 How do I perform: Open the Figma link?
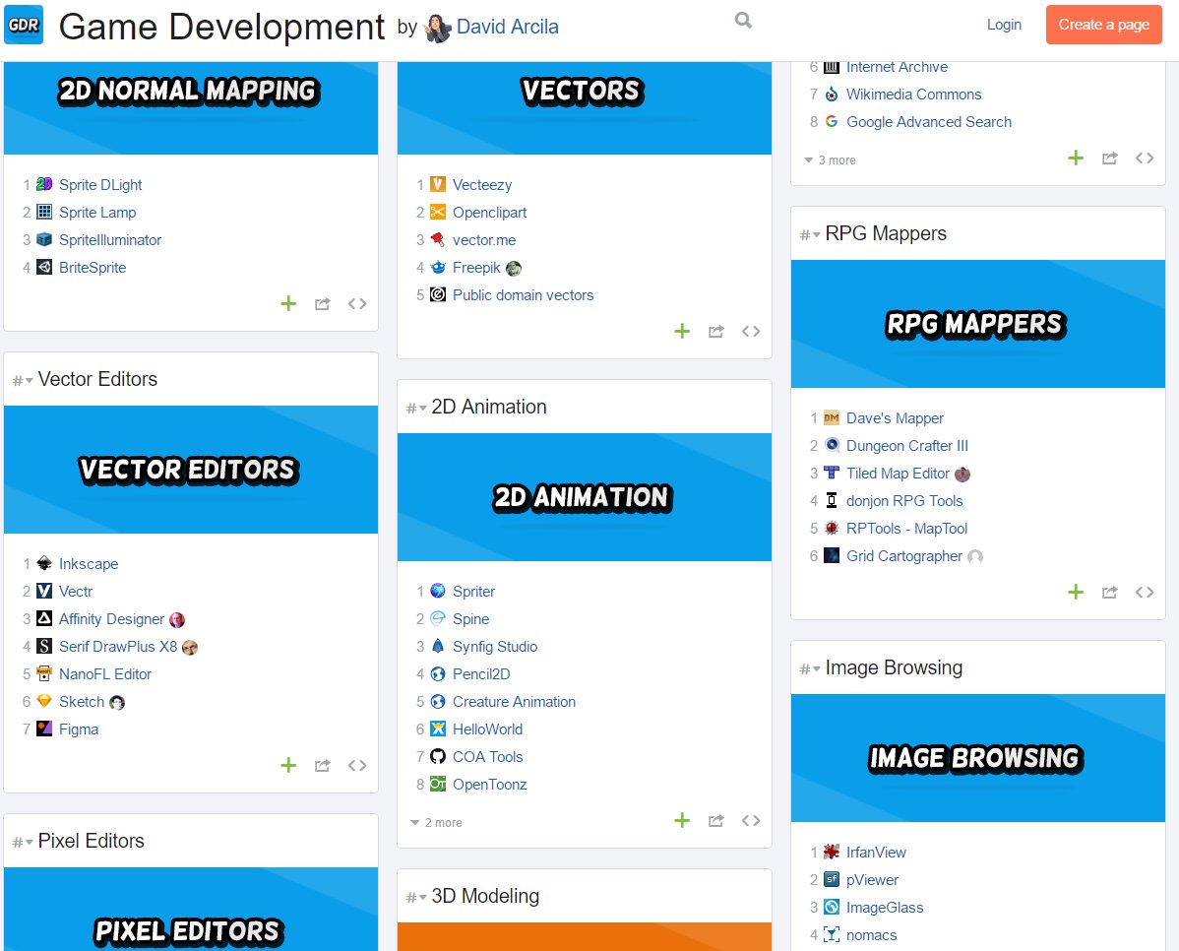click(79, 729)
